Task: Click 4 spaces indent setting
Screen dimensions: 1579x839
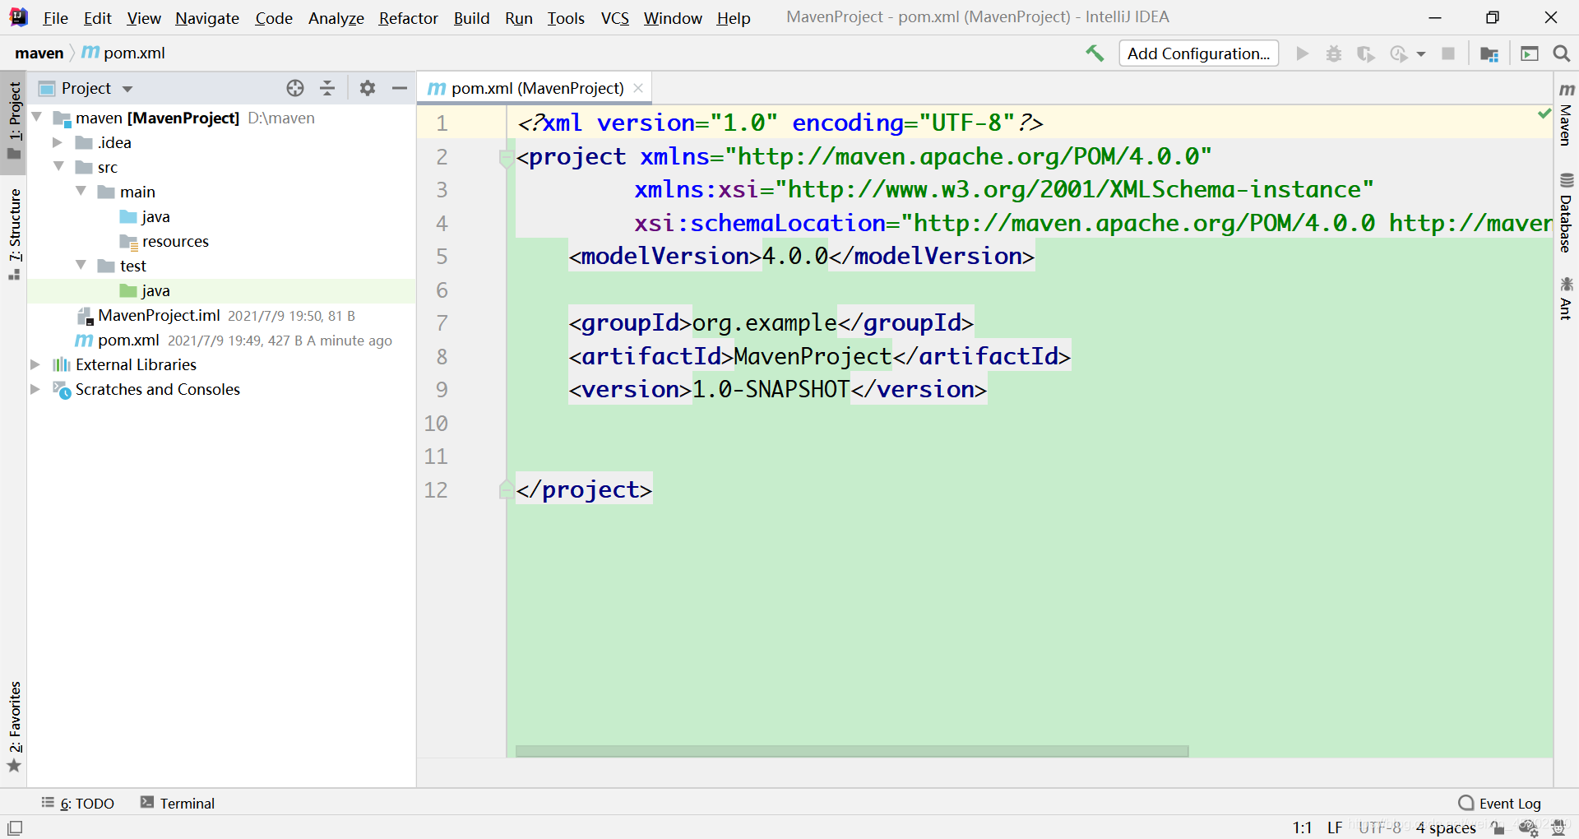Action: (1446, 827)
